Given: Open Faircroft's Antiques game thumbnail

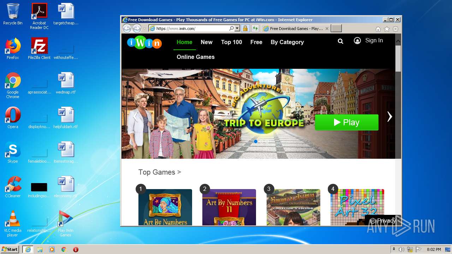Looking at the screenshot, I should pyautogui.click(x=293, y=207).
